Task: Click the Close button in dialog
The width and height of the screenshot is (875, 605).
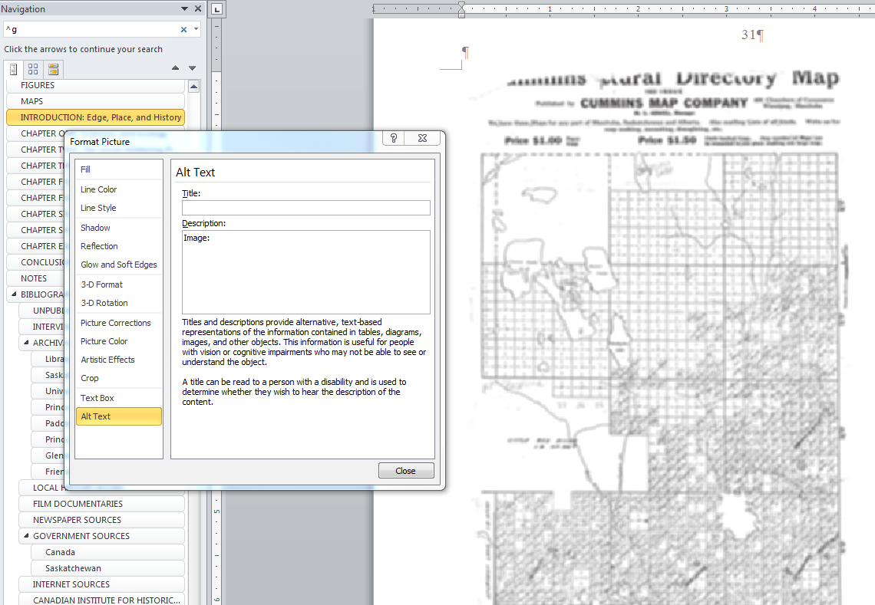Action: pos(406,471)
